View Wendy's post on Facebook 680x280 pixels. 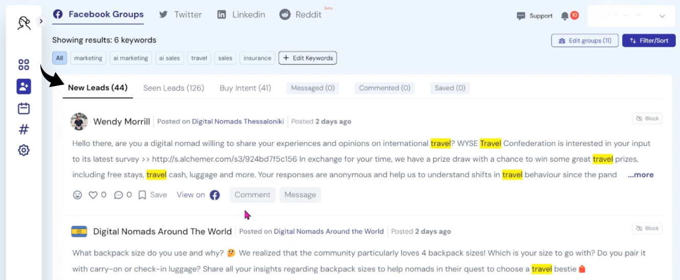point(198,195)
